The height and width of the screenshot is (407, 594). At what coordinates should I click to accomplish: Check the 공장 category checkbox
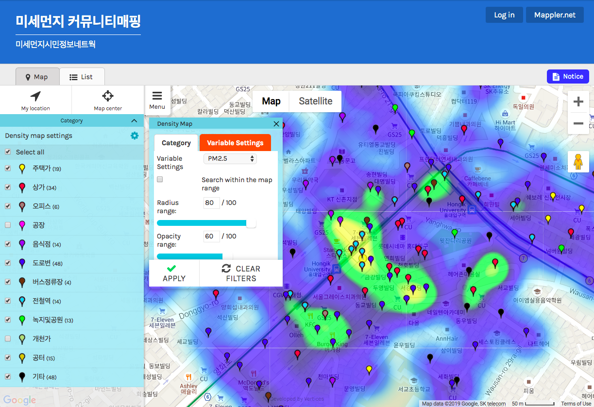(8, 225)
